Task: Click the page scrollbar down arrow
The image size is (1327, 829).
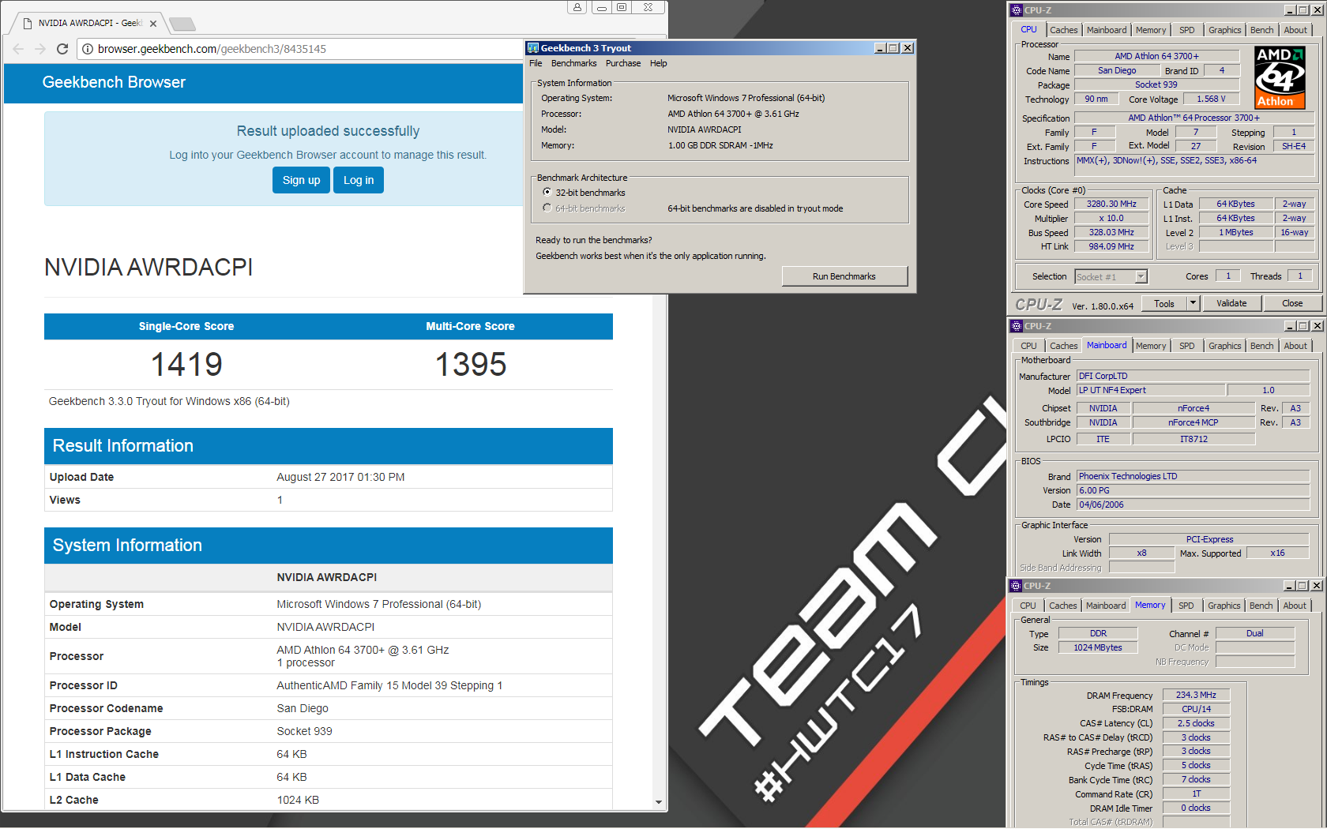Action: point(659,802)
